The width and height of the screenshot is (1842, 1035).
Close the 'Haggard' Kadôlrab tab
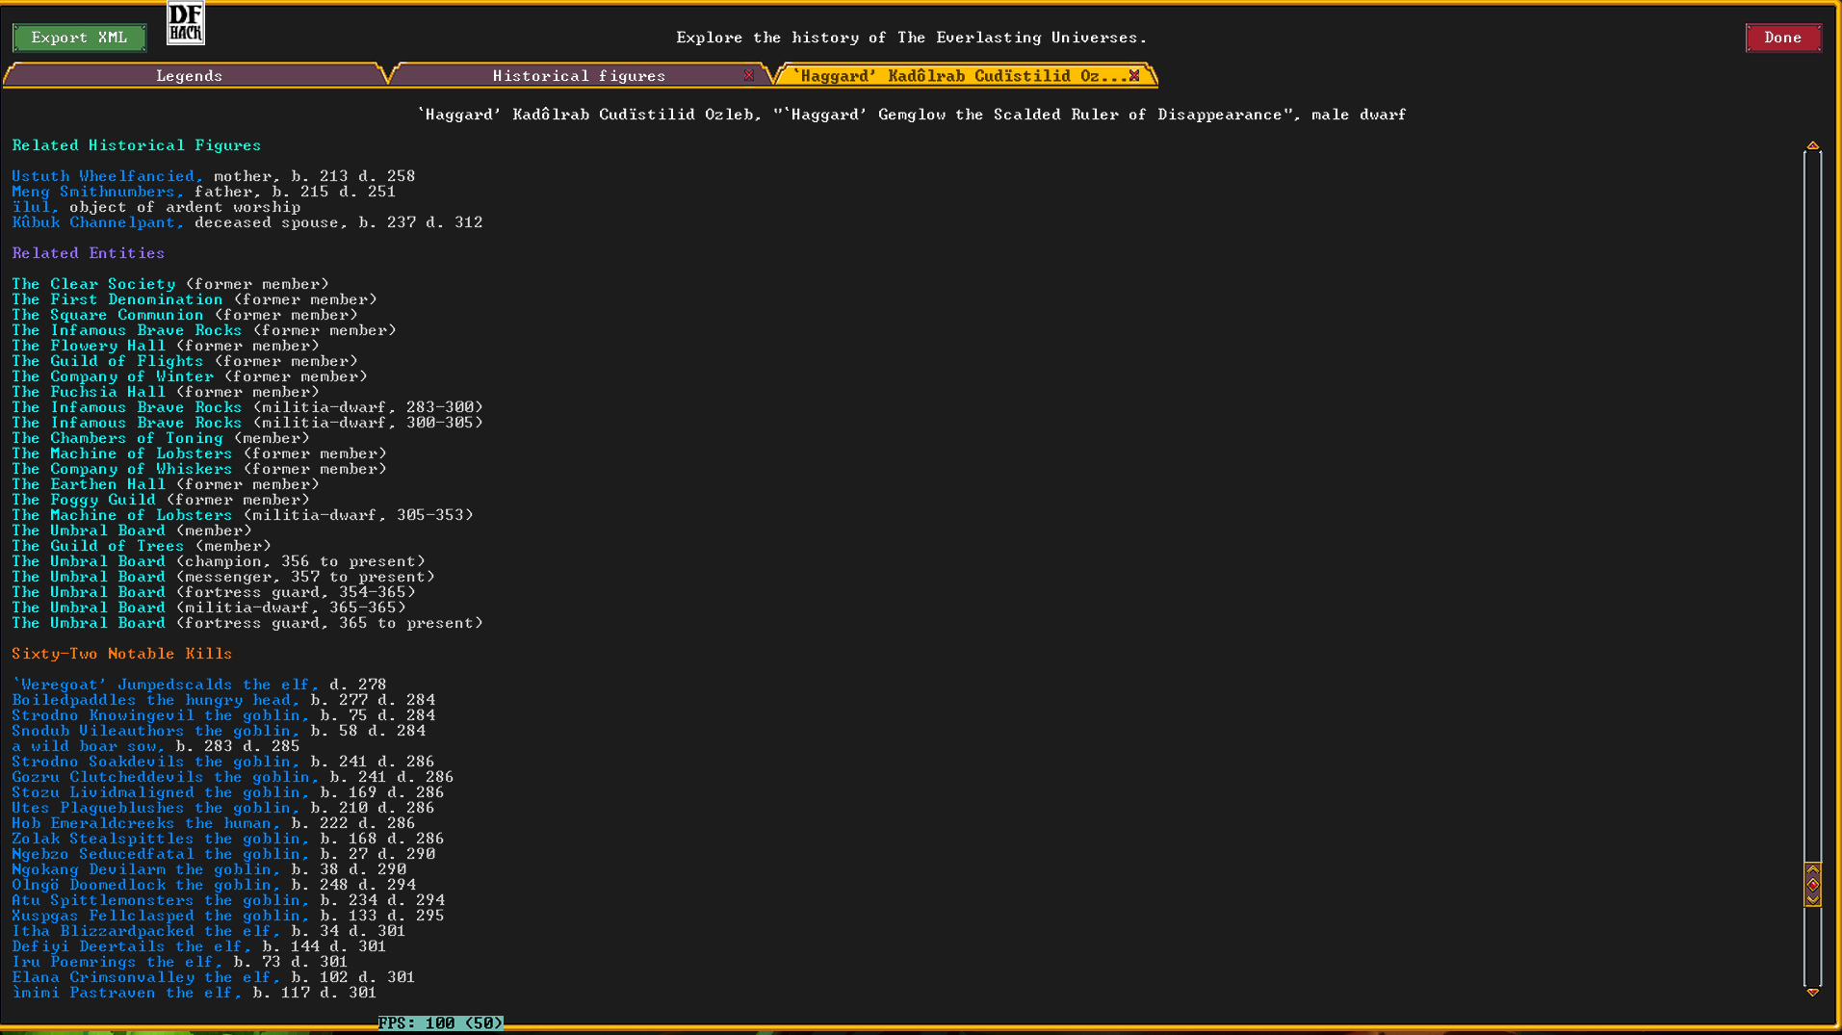pos(1134,75)
